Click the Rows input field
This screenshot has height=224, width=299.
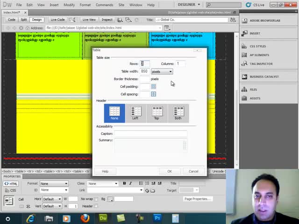145,63
